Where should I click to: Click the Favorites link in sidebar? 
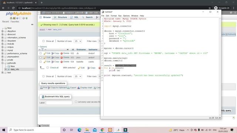[15, 22]
